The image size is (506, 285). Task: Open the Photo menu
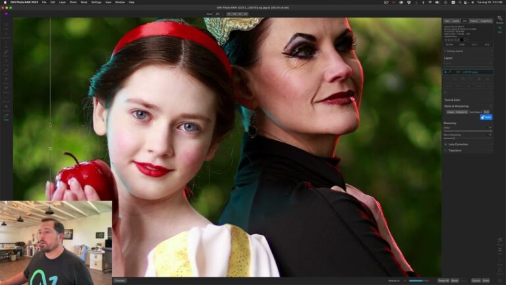coord(73,2)
